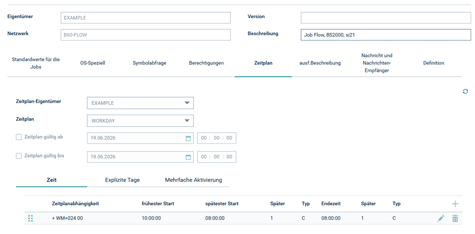Click the time field beside Zeitplan gültig bis
The image size is (475, 234).
pos(216,157)
